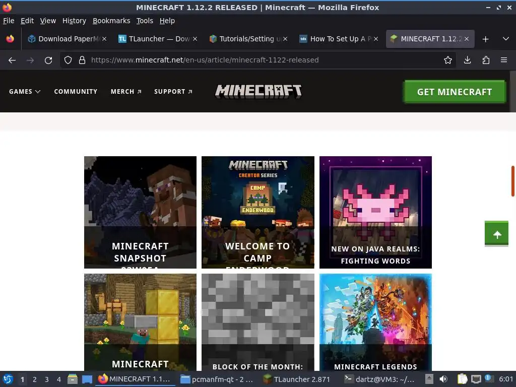
Task: Switch to the TLauncher 2.871 window
Action: [297, 379]
